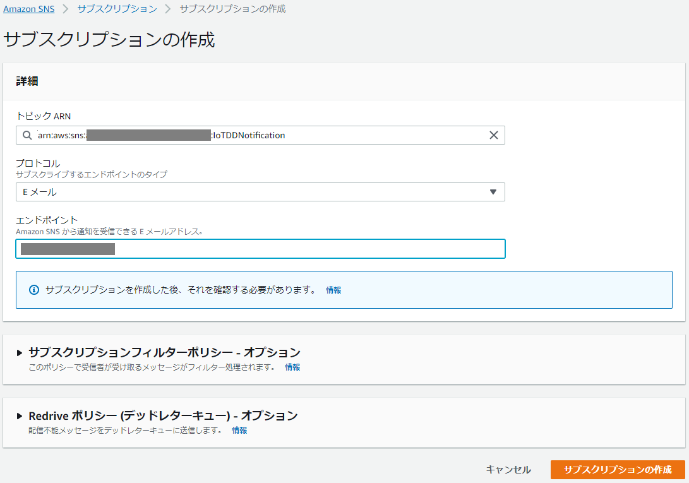Screen dimensions: 689x483
Task: Open the プロトコル dropdown showing Eメール
Action: point(253,192)
